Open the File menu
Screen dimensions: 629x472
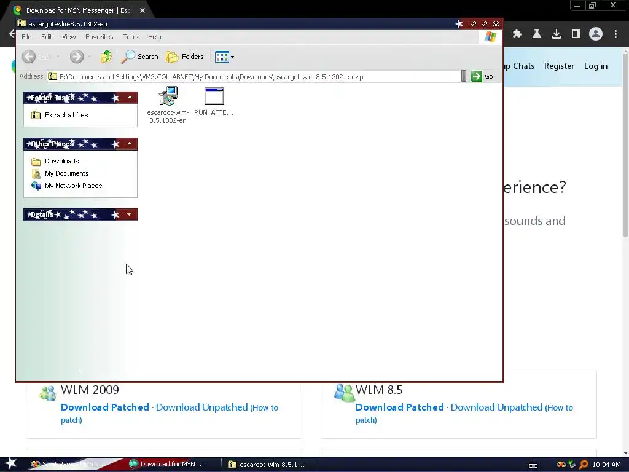click(x=26, y=37)
